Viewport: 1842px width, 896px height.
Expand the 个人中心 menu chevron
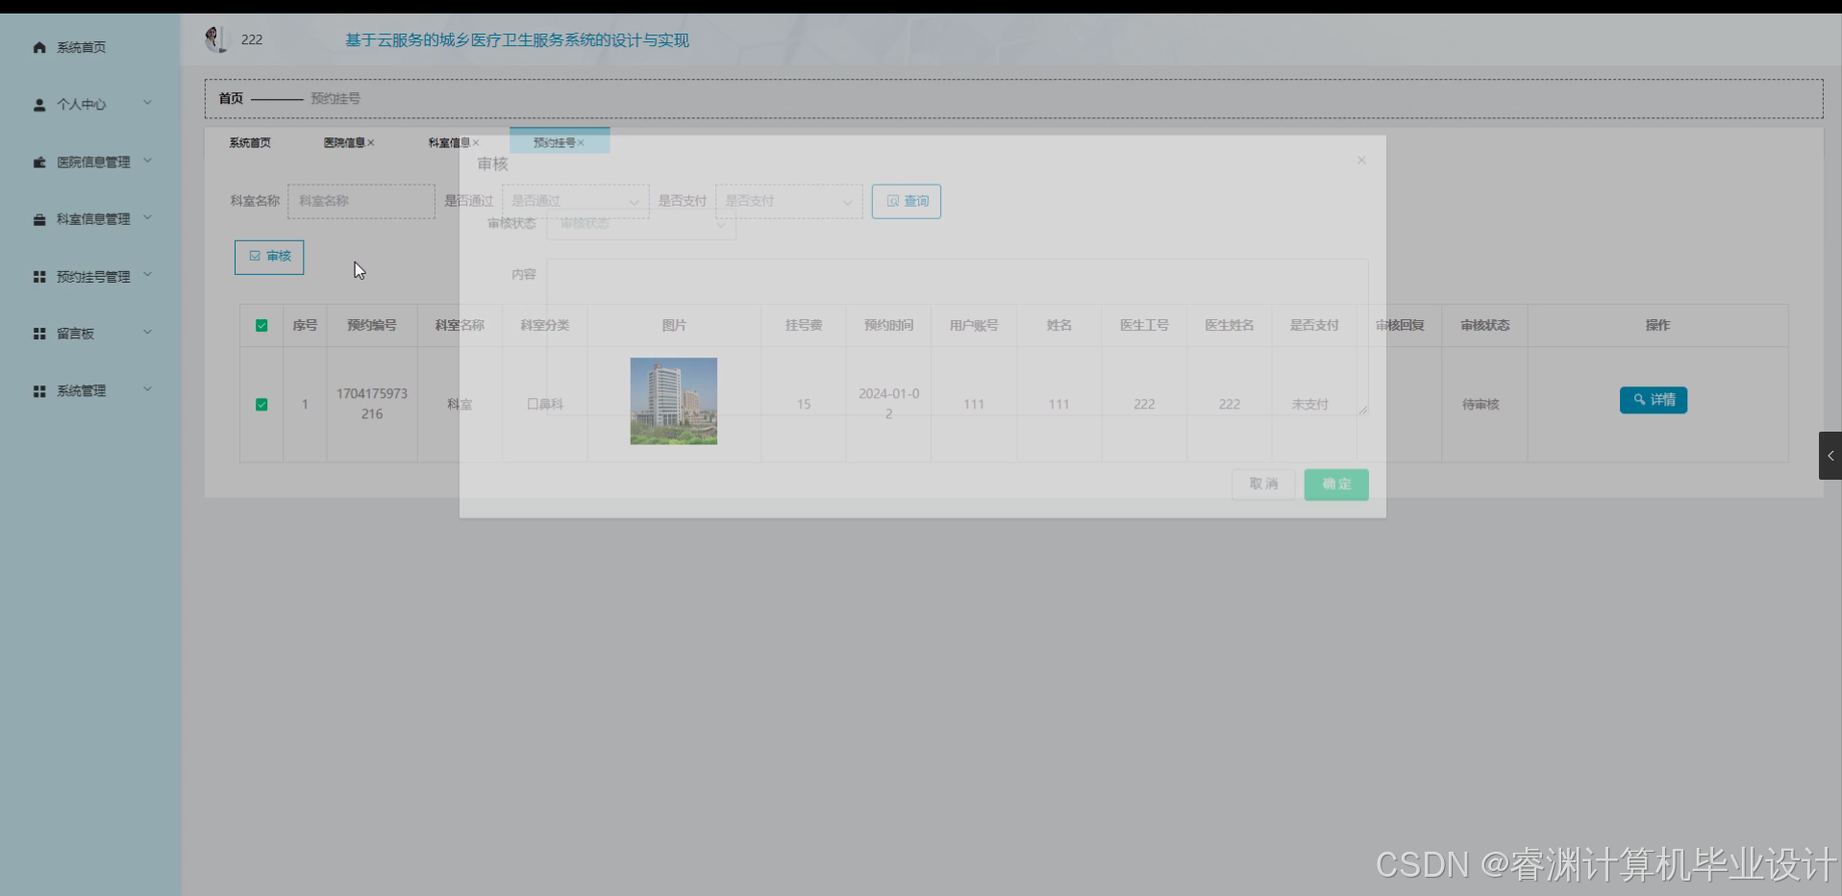point(147,103)
